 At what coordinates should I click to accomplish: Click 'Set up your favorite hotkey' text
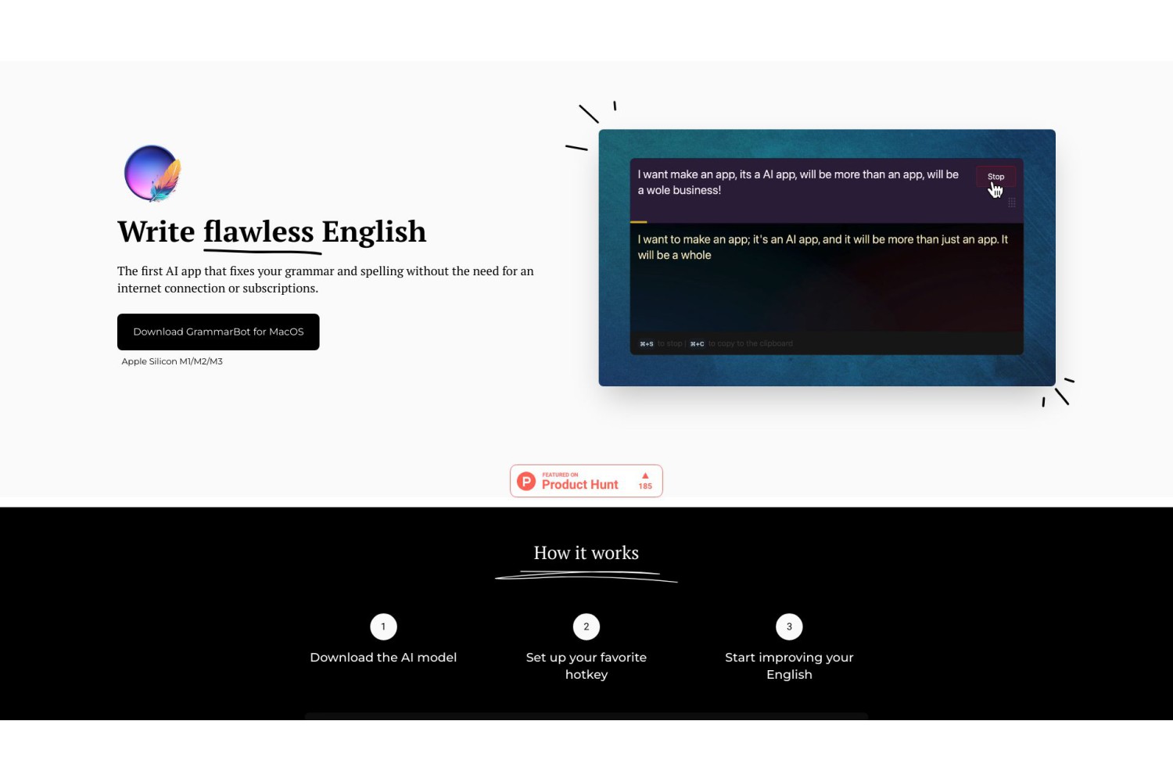tap(586, 665)
